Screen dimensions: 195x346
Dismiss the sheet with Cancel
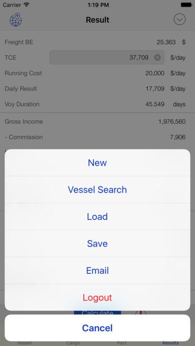coord(97,328)
